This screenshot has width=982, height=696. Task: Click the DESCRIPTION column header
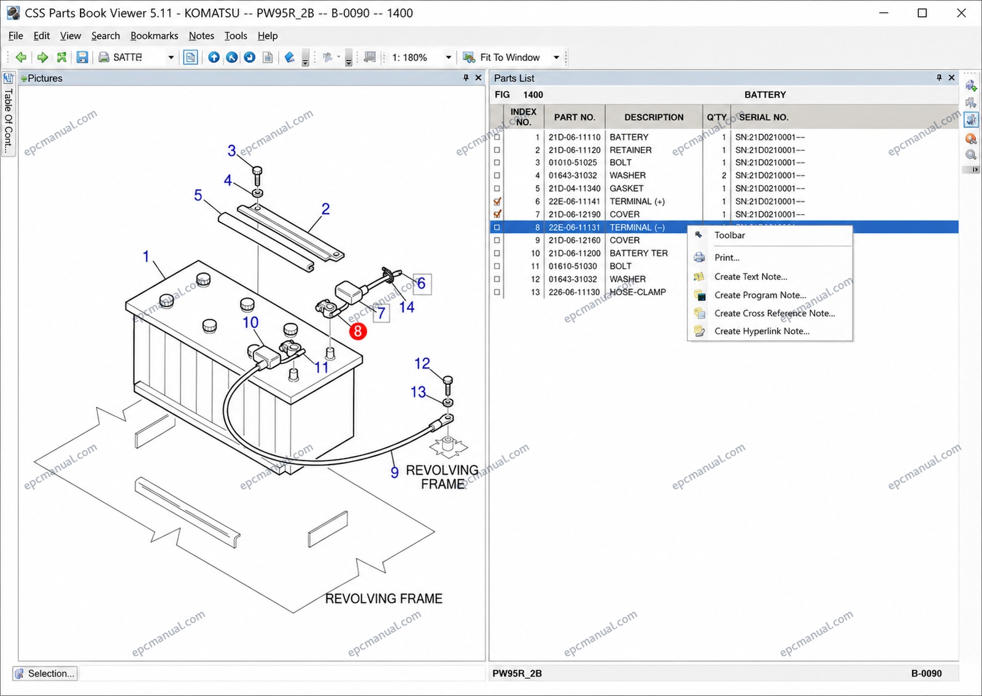654,117
